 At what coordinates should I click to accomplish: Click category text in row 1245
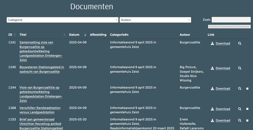pos(133,69)
